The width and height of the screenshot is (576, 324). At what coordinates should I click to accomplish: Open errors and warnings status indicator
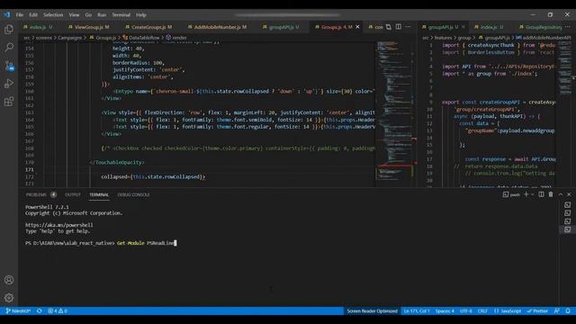(58, 310)
